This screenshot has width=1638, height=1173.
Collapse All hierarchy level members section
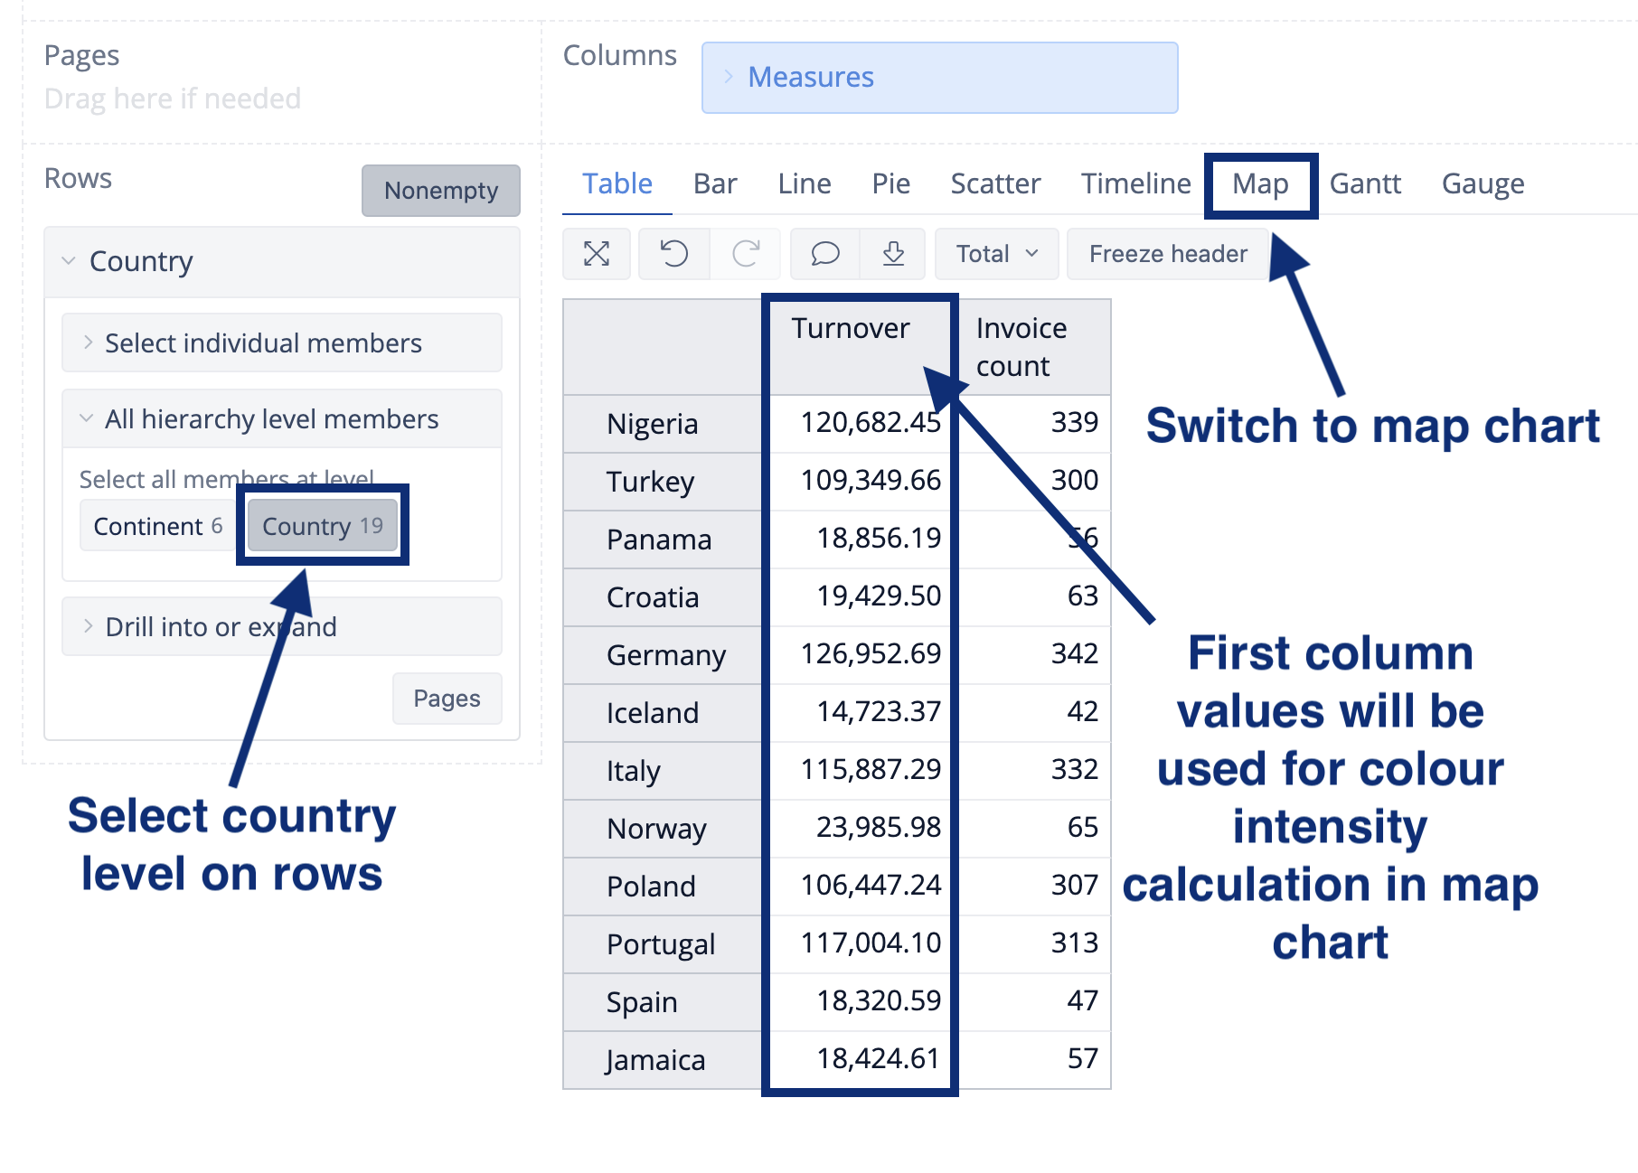click(x=271, y=419)
